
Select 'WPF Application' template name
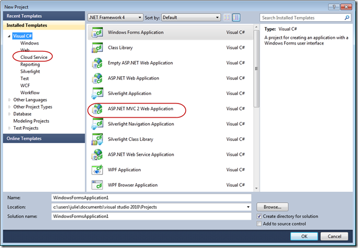[124, 170]
